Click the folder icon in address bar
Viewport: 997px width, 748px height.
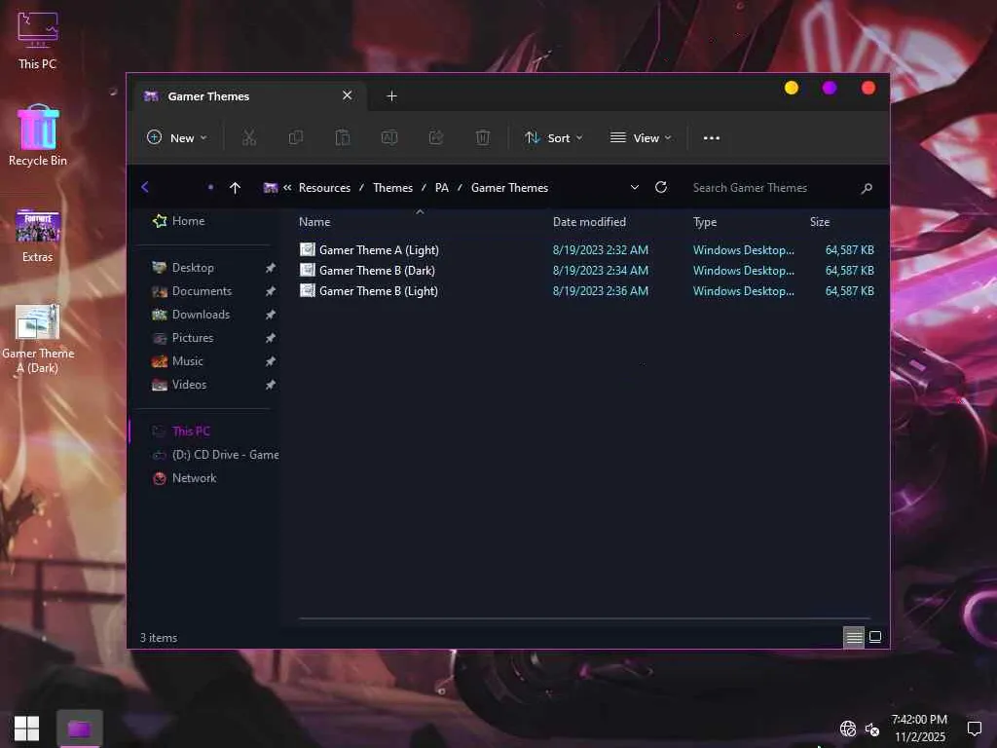tap(271, 188)
